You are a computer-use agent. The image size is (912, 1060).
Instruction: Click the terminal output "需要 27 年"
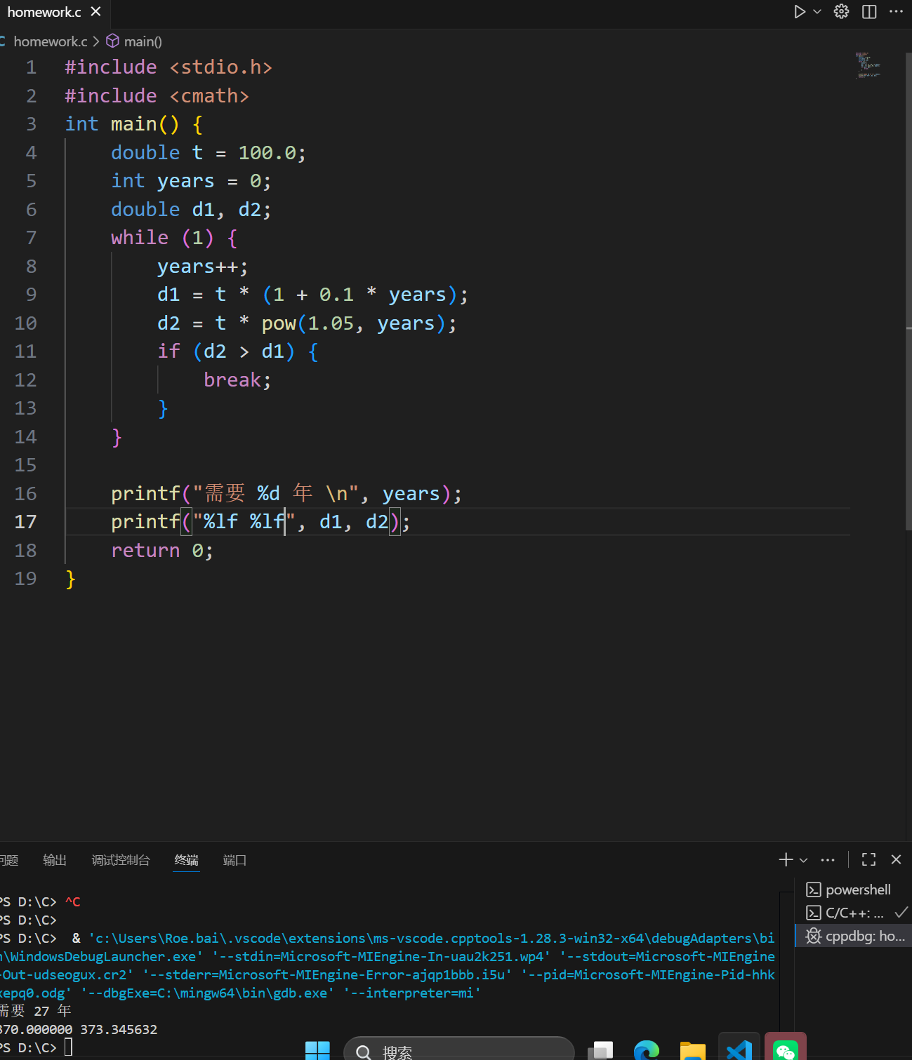tap(35, 1011)
